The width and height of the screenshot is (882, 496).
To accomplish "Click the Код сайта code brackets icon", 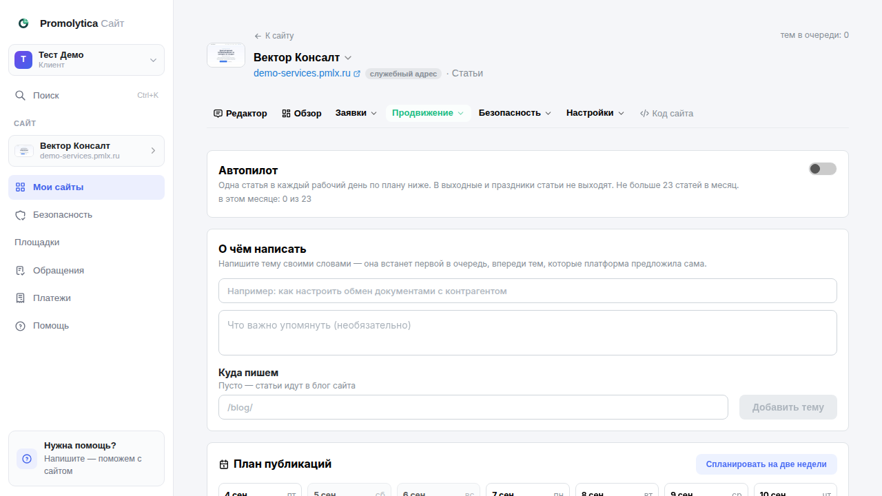I will (644, 114).
